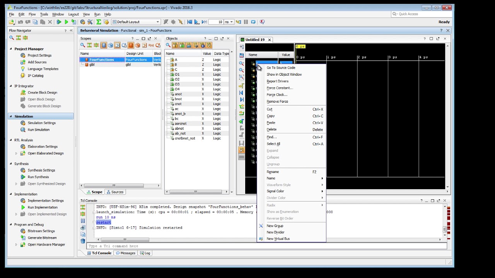The width and height of the screenshot is (495, 278).
Task: Open the Default Layout dropdown
Action: point(136,22)
